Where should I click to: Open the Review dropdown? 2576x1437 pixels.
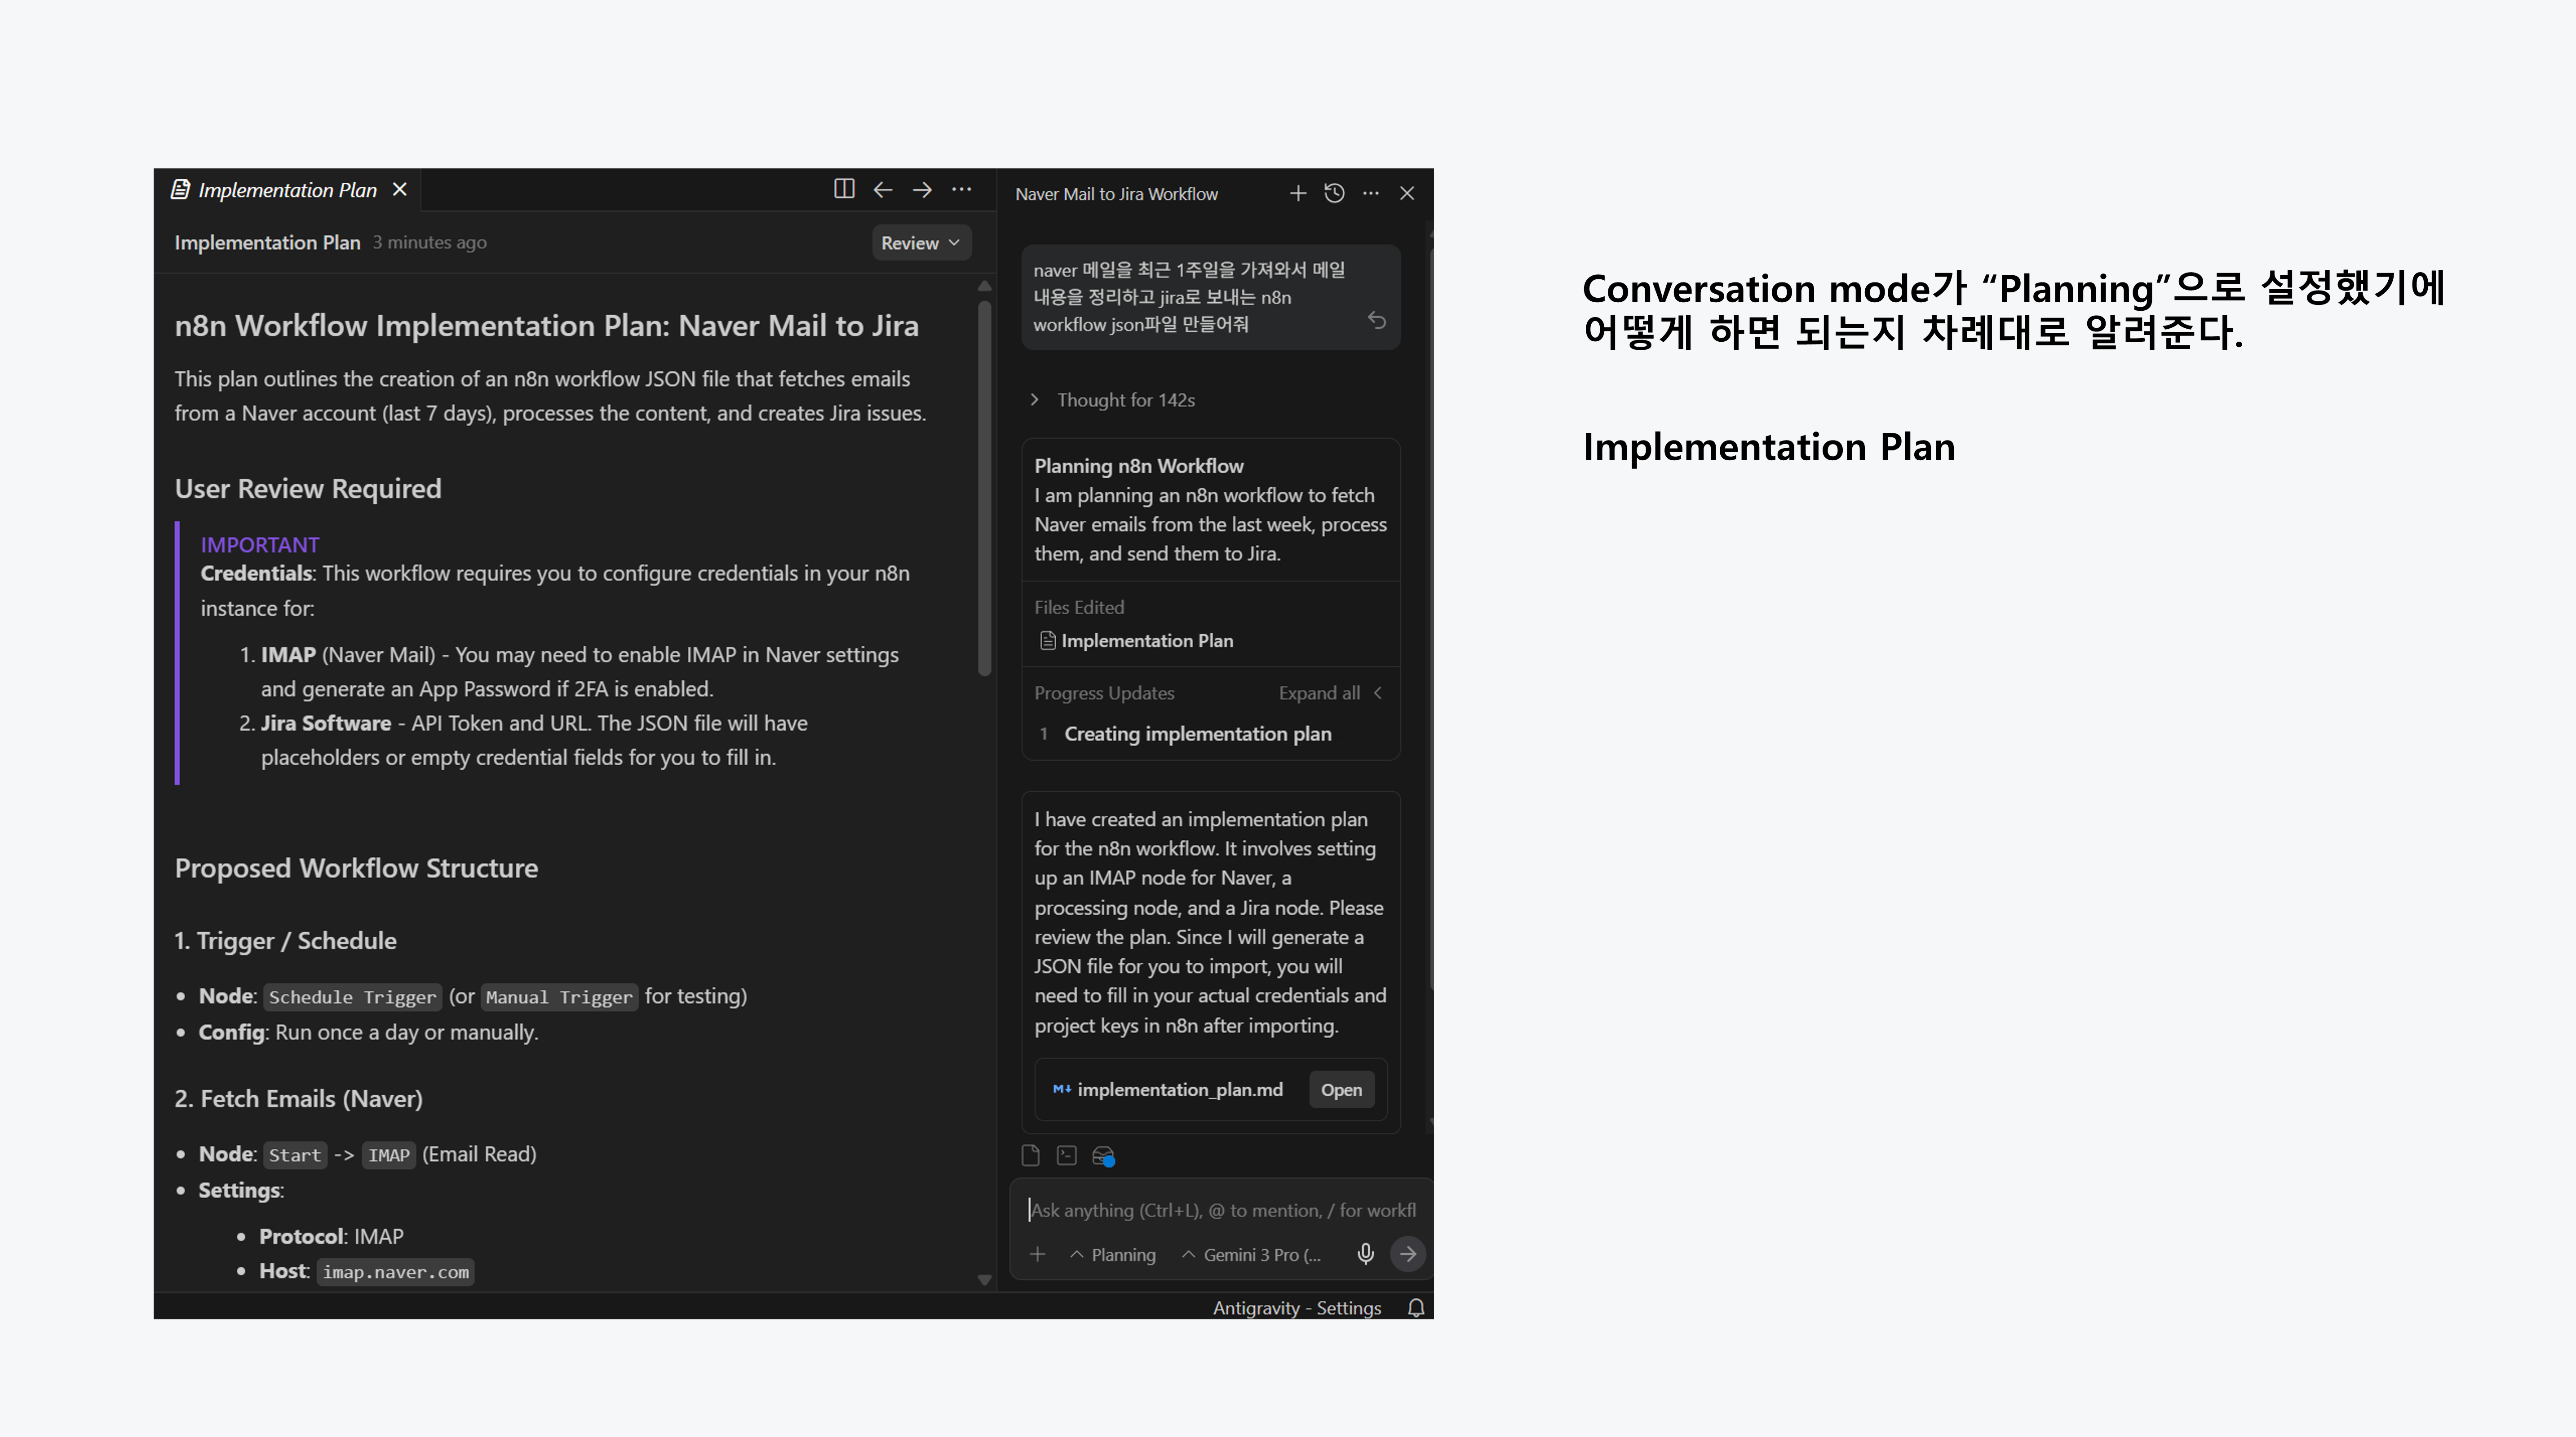[x=920, y=243]
